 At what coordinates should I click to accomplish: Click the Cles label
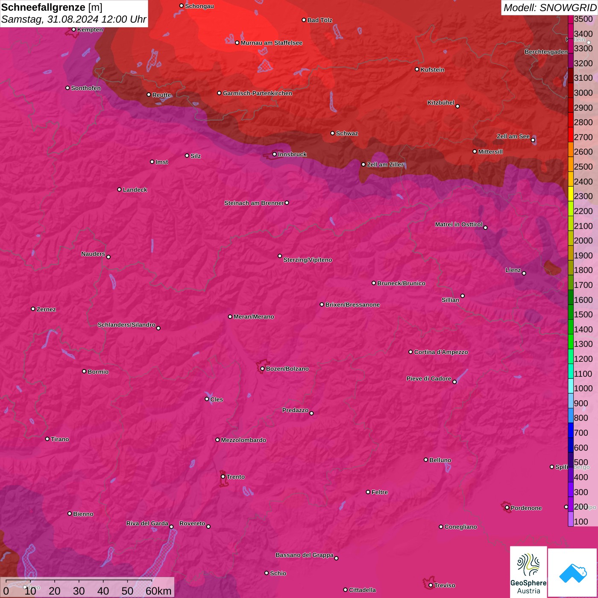pos(217,399)
